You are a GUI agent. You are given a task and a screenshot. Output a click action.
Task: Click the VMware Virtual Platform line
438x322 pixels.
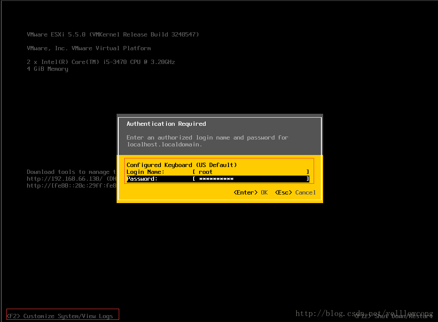[89, 48]
